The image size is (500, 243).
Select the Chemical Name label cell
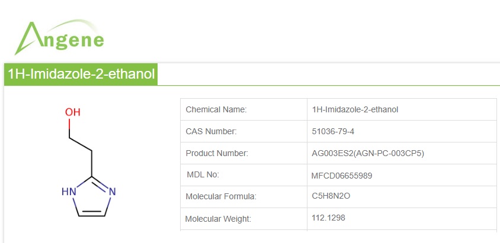(x=216, y=109)
